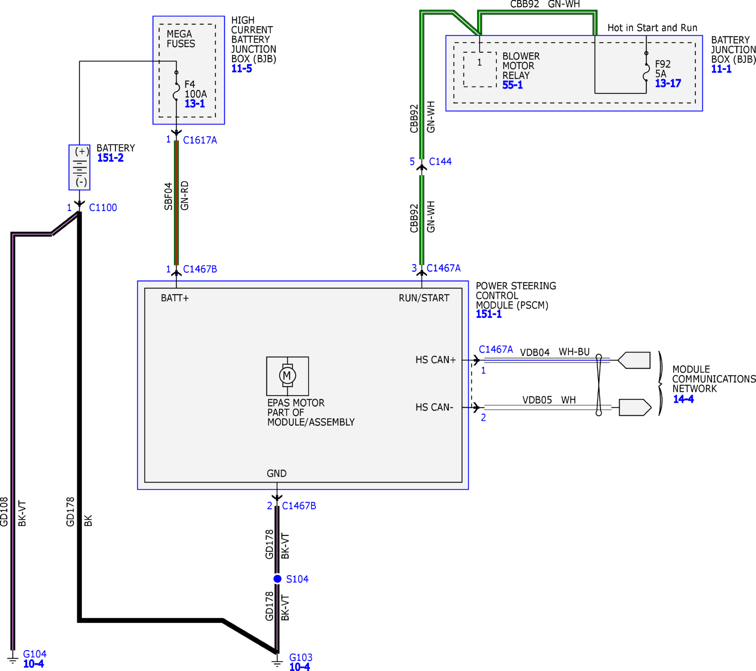Image resolution: width=756 pixels, height=671 pixels.
Task: Open page reference 11-5 for high current BJB
Action: 241,69
